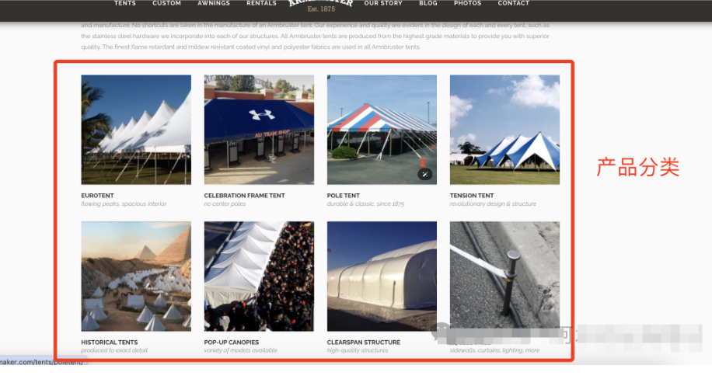
Task: Visit the Our Story page
Action: point(383,3)
